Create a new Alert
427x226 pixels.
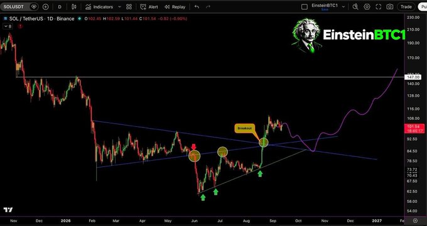pyautogui.click(x=149, y=7)
